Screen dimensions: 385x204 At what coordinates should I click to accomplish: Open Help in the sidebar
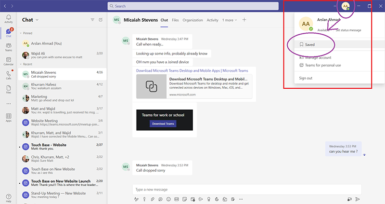click(9, 197)
